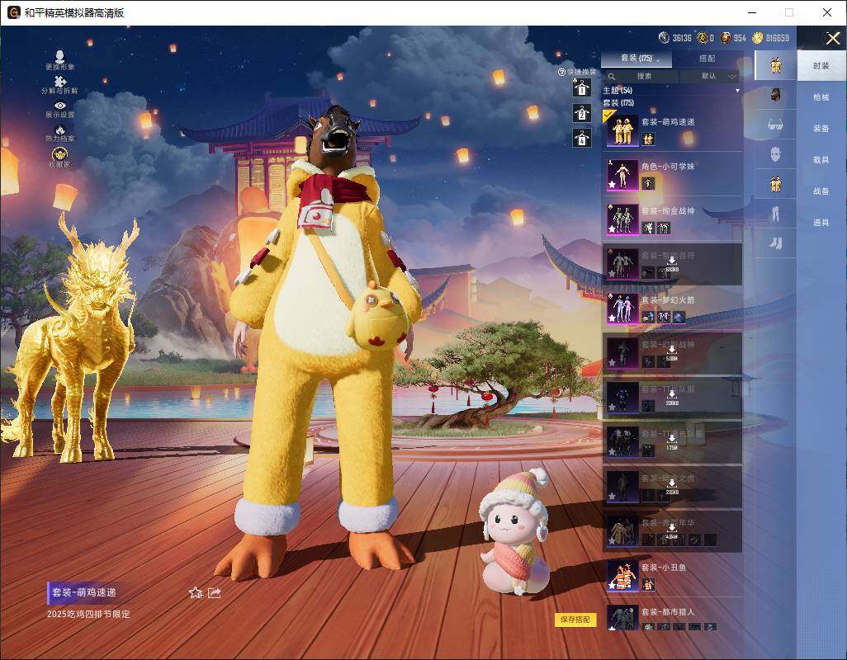Click the piece icon under 套装-萌鸡速递
This screenshot has width=847, height=660.
coord(648,139)
